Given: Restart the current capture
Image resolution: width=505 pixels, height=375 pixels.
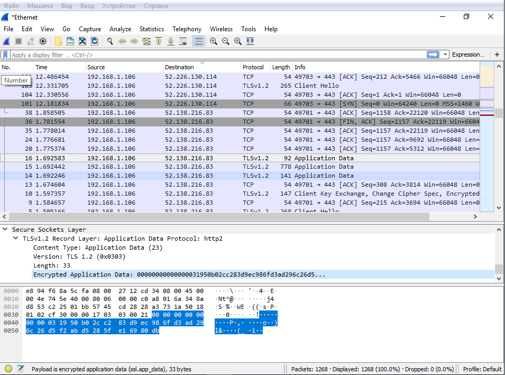Looking at the screenshot, I should 31,41.
